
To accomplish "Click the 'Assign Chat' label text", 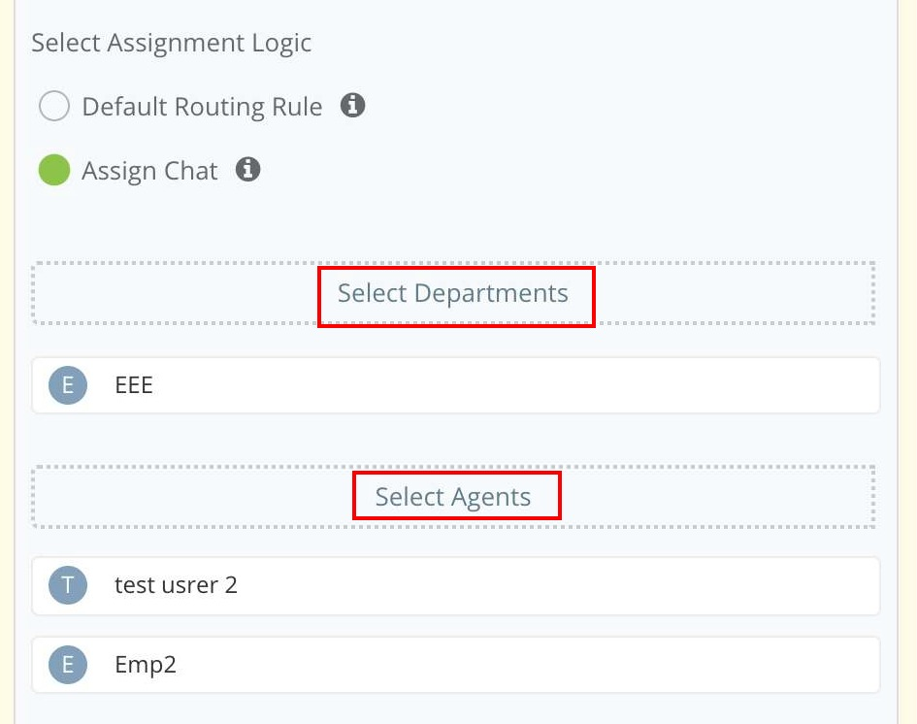I will pos(149,171).
